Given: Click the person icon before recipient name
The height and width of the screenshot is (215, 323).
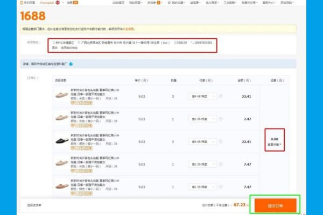Looking at the screenshot, I should point(54,42).
